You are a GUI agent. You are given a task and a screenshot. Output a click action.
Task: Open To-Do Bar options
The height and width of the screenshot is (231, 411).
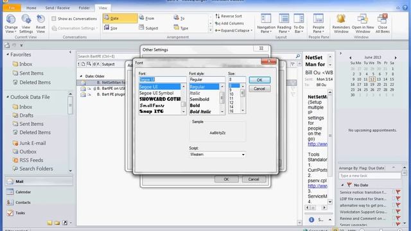tap(299, 24)
